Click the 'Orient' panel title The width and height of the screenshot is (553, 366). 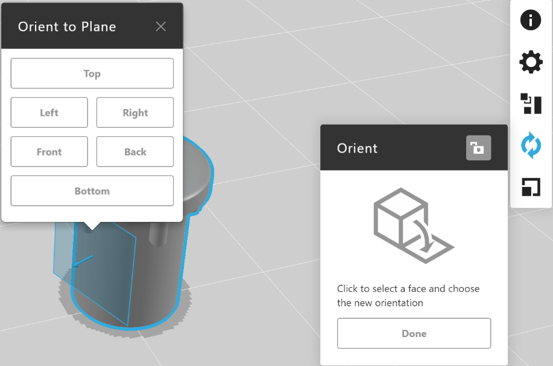click(x=357, y=148)
